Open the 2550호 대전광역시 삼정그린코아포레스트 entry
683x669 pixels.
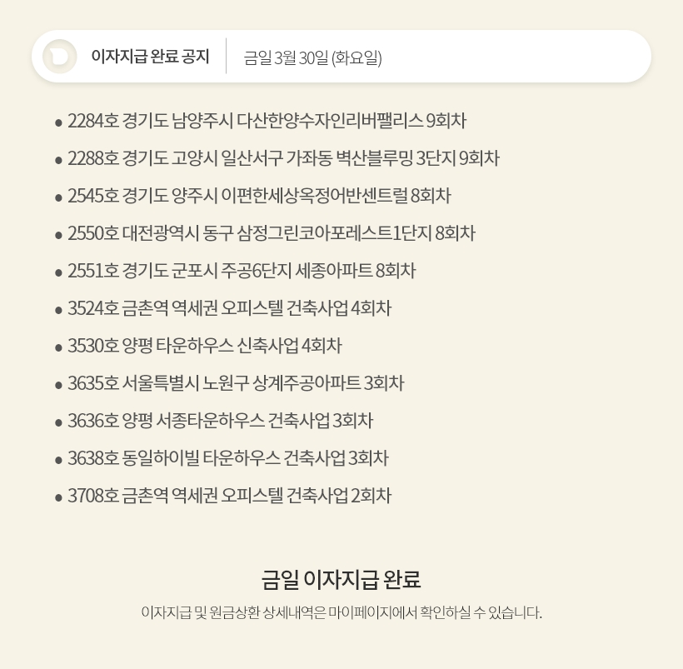tap(271, 233)
